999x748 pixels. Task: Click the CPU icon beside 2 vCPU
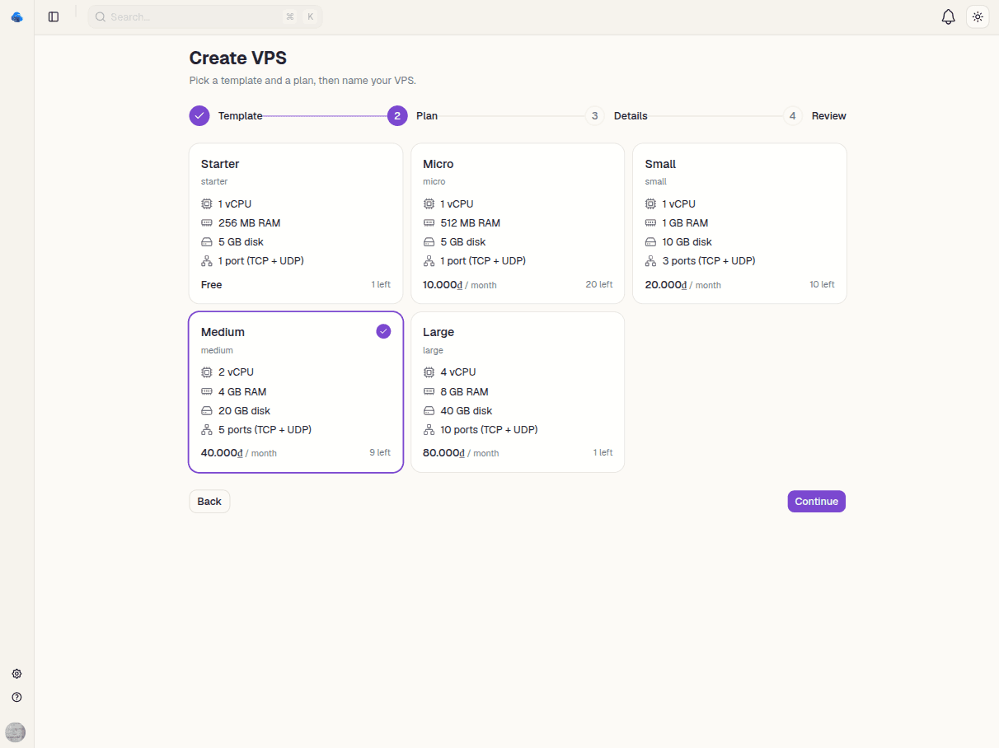coord(207,372)
